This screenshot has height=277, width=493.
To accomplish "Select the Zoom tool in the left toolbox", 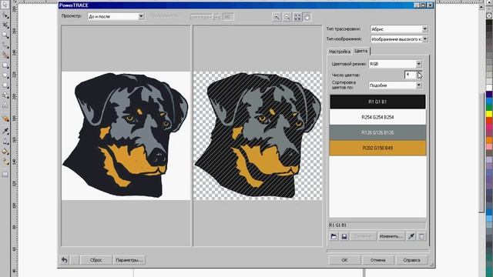I will [x=5, y=35].
